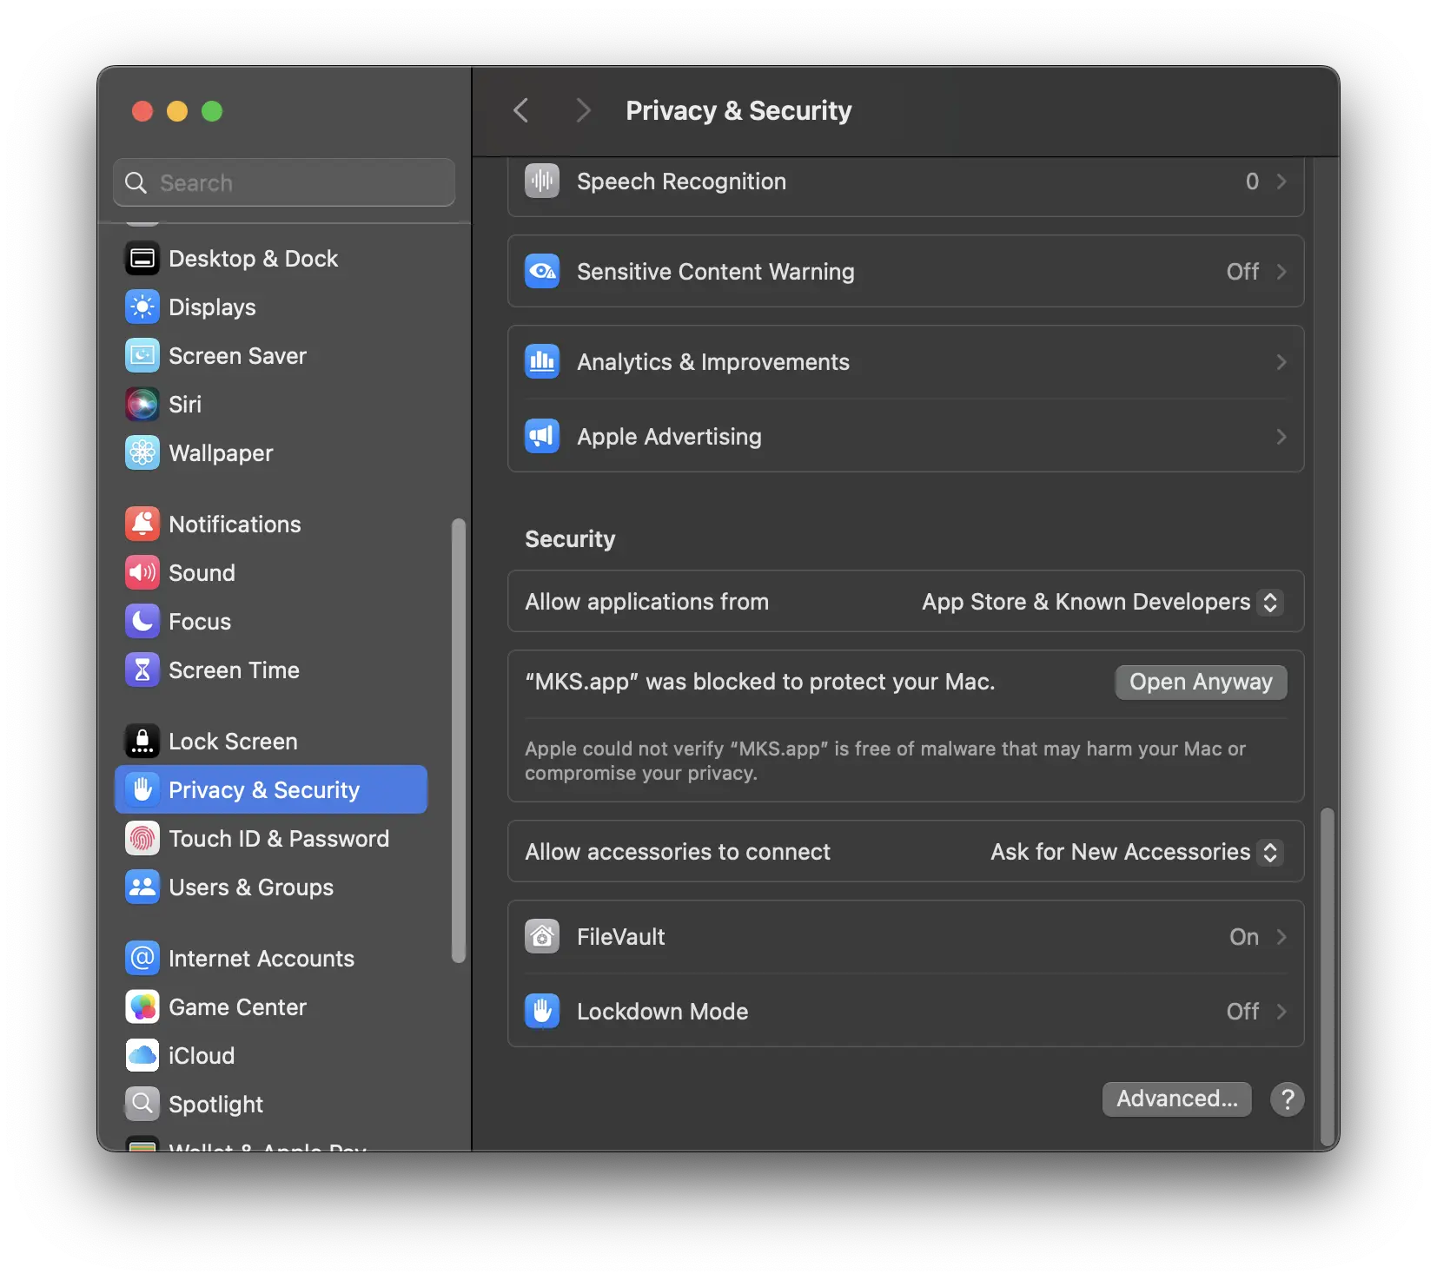Image resolution: width=1437 pixels, height=1280 pixels.
Task: Click the Wallpaper flower icon
Action: 142,453
